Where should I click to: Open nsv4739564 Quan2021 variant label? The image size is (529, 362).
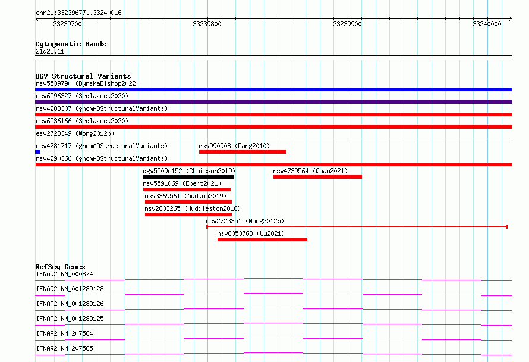310,171
